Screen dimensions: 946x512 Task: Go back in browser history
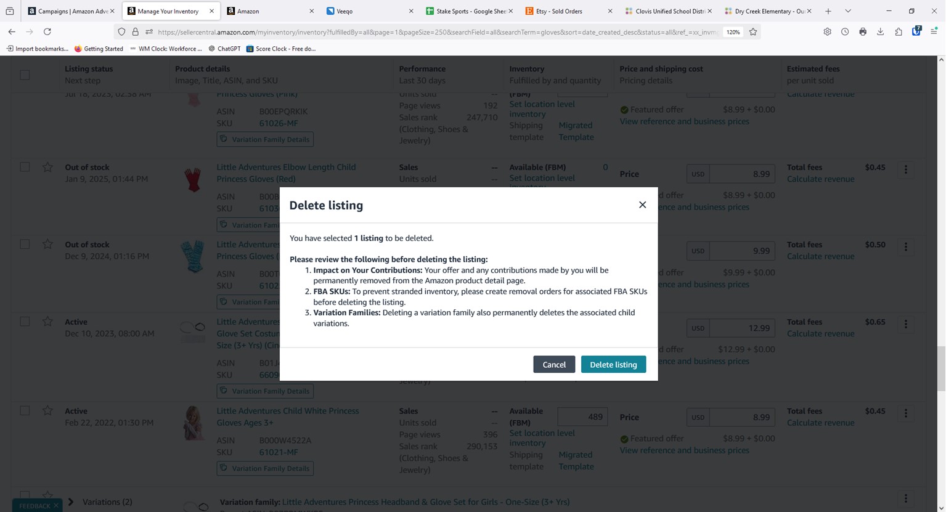[12, 31]
